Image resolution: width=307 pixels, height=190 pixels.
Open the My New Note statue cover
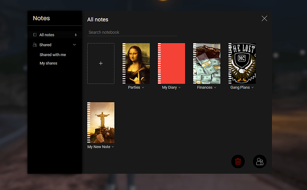[x=101, y=123]
